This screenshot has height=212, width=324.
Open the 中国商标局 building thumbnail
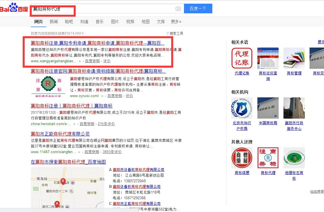(268, 108)
